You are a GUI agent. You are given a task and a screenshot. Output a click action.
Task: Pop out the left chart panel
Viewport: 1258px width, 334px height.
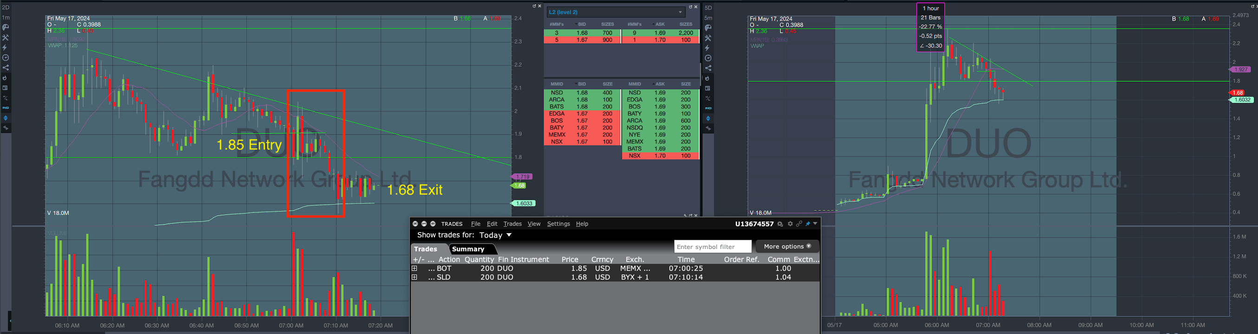pos(534,7)
